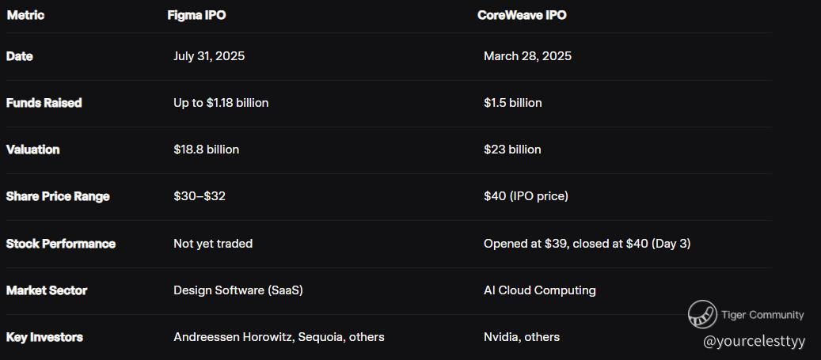Click the Tiger Community watermark text
The image size is (821, 360).
click(x=762, y=315)
